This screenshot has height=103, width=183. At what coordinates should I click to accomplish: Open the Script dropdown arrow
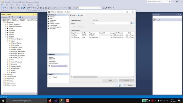[x=77, y=15]
